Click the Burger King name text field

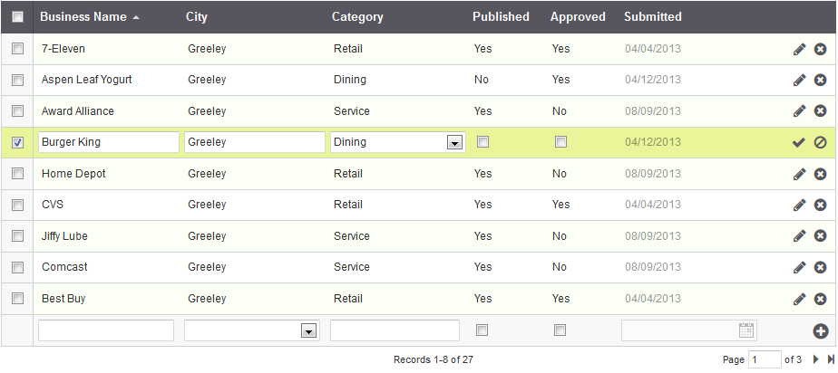coord(109,142)
